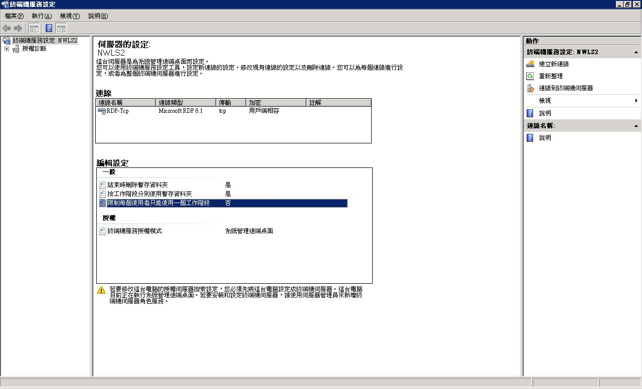Viewport: 642px width, 389px height.
Task: Collapse the 終端機服務設定: NWLS2 actions section
Action: [636, 52]
